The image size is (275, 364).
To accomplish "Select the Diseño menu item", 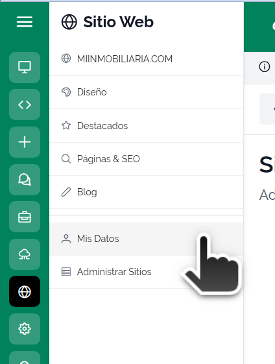I will (x=147, y=92).
